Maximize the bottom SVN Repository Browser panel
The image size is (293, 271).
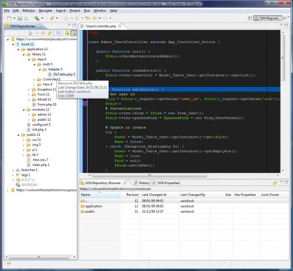(286, 182)
